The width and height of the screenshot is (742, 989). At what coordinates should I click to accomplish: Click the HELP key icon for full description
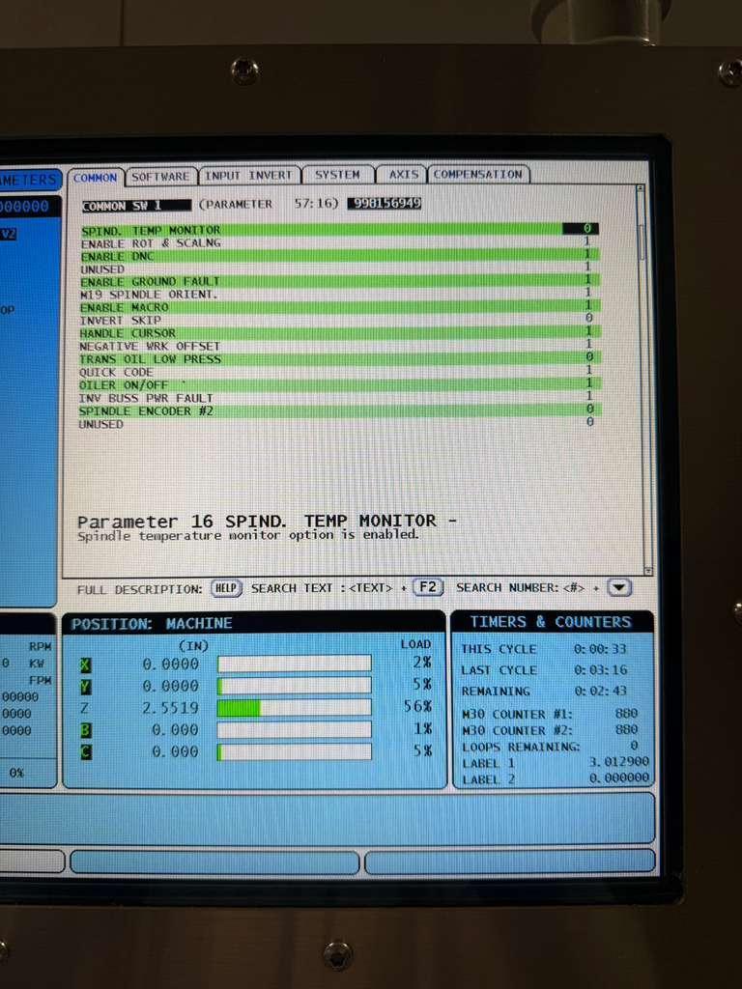[x=225, y=588]
